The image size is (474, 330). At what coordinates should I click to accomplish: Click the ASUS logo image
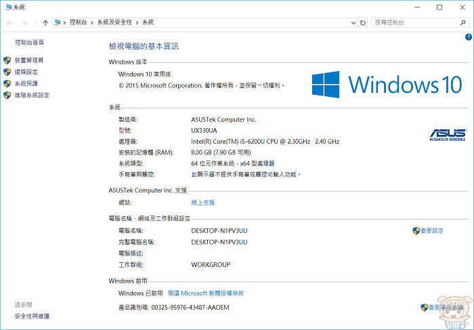tap(448, 135)
